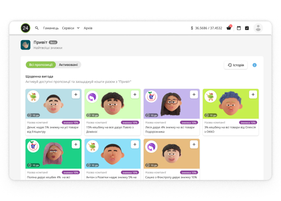
Task: Activate Павло Домінос cashback offer plus button
Action: [135, 94]
